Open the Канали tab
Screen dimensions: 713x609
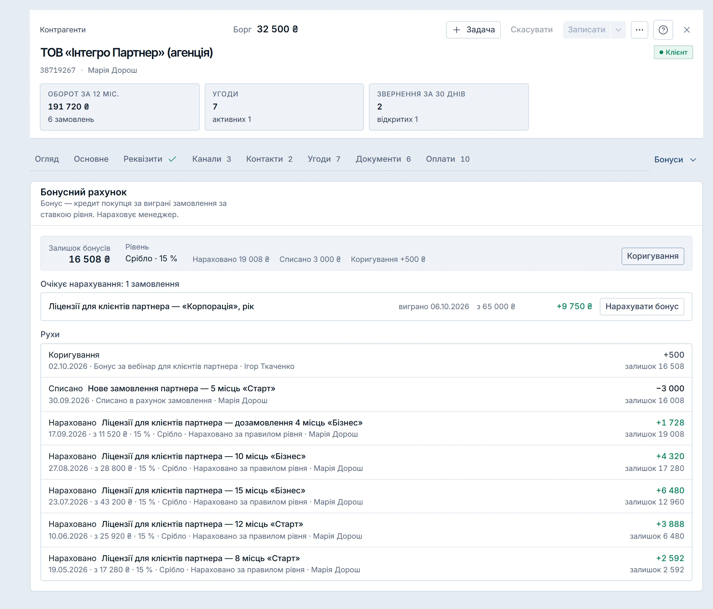click(211, 159)
